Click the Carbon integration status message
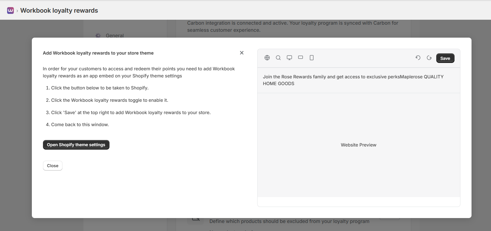491x231 pixels. pyautogui.click(x=292, y=26)
